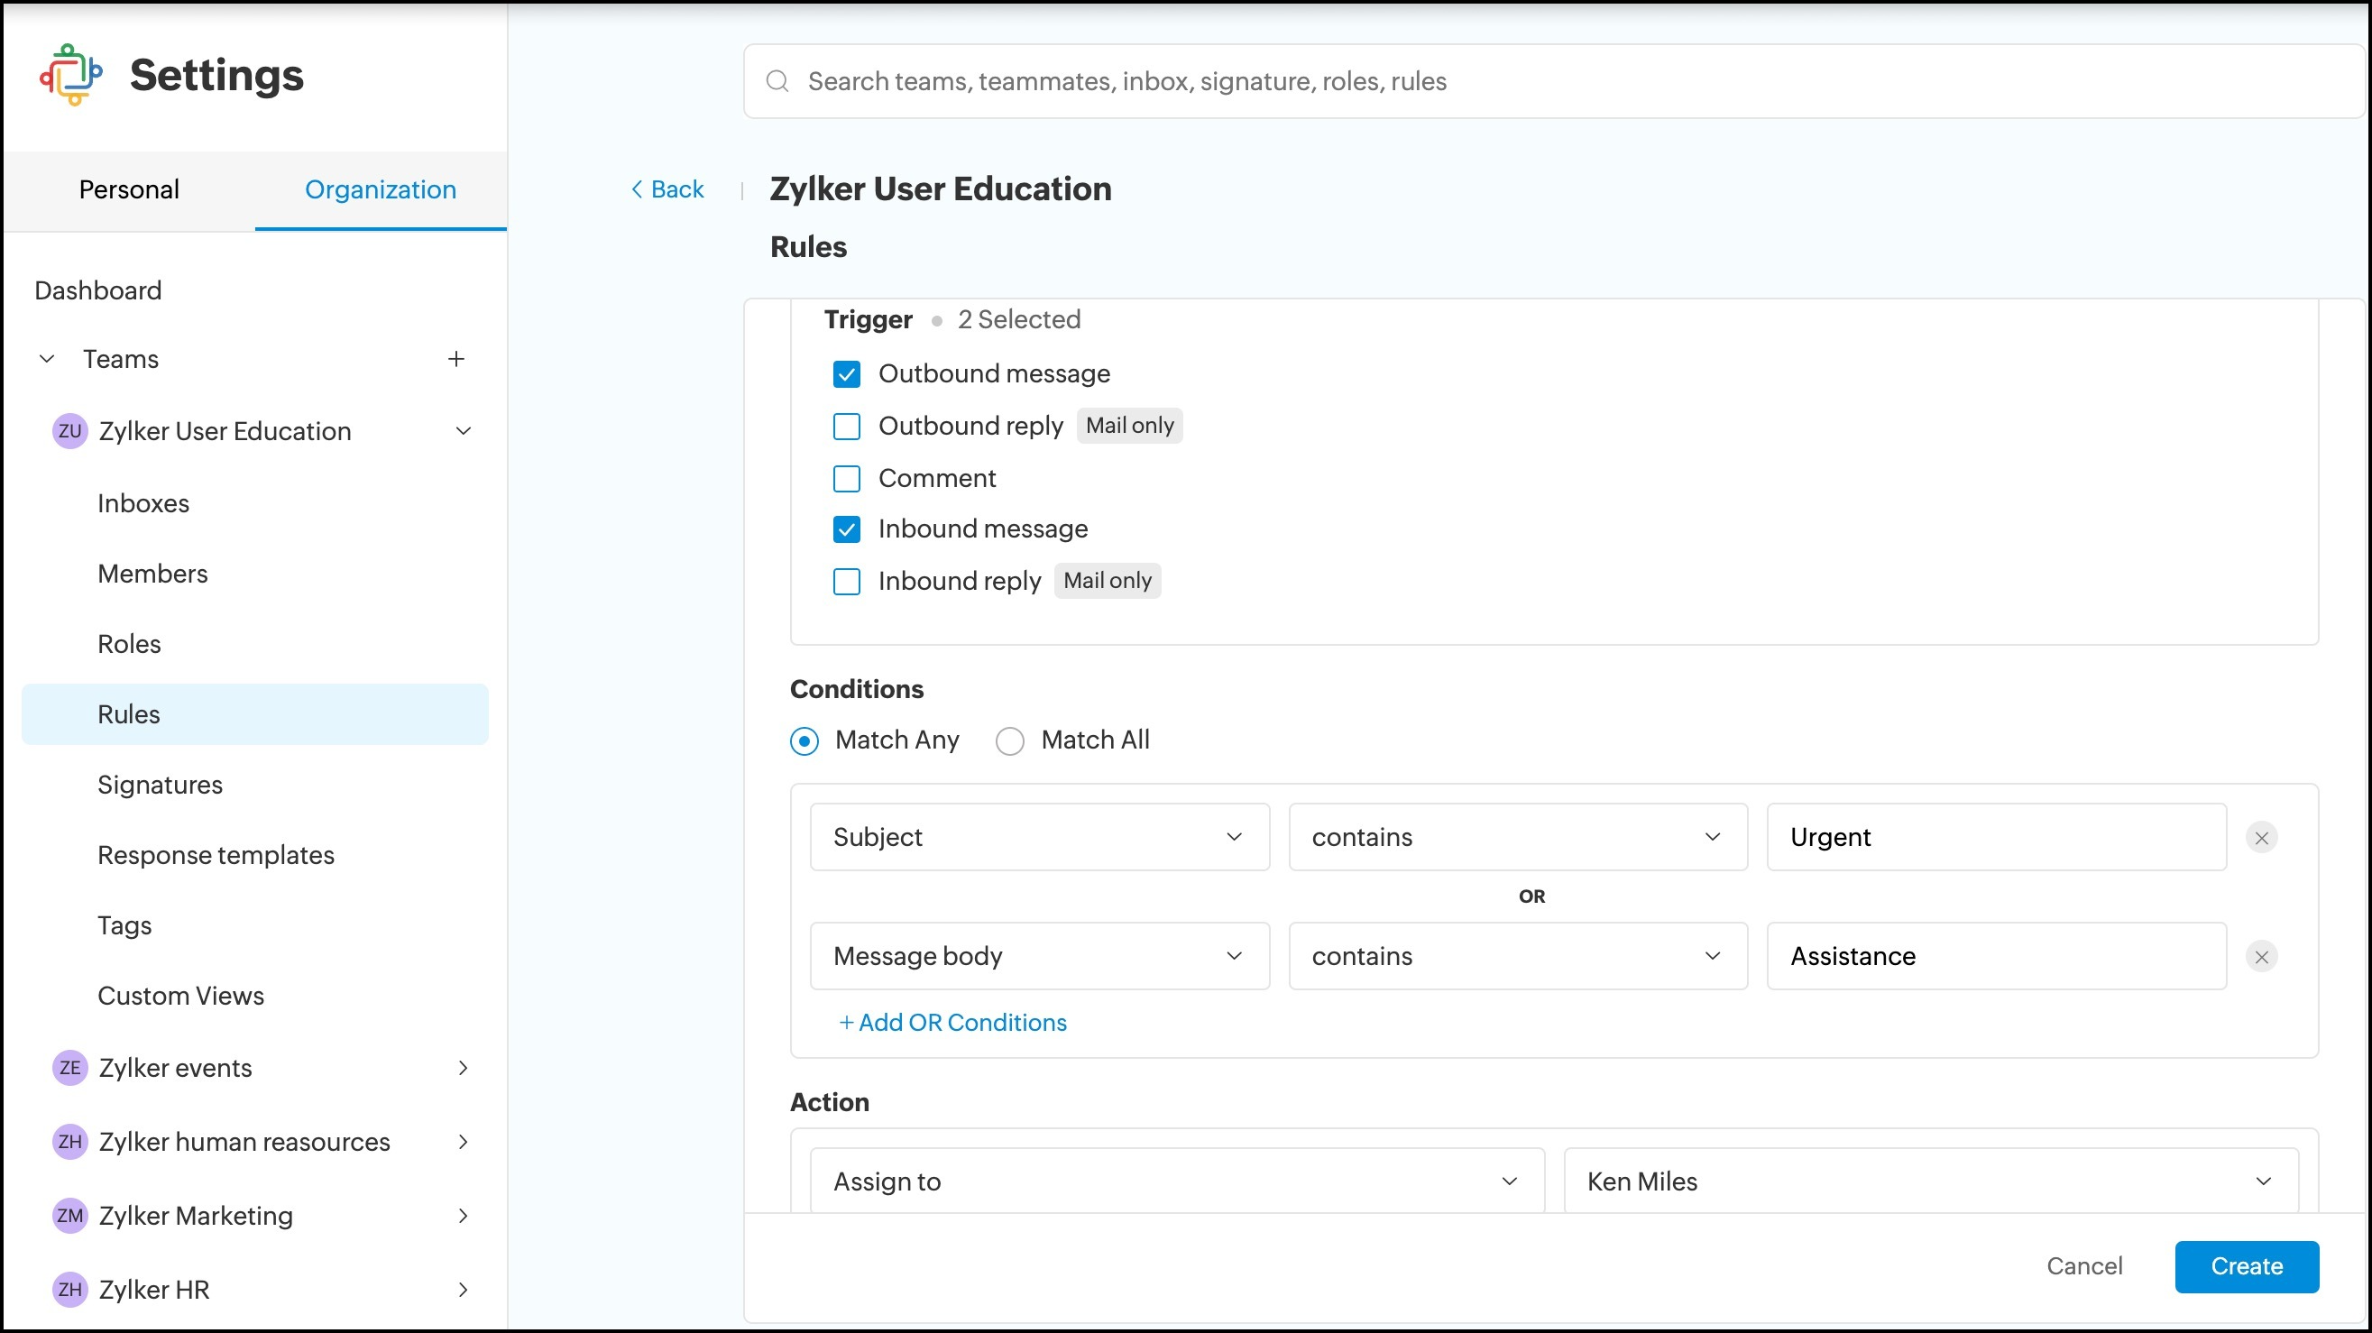
Task: Click the ZE avatar for Zylker events
Action: [70, 1068]
